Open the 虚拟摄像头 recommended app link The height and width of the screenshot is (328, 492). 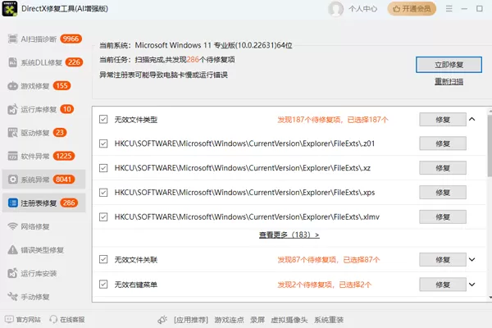point(289,320)
